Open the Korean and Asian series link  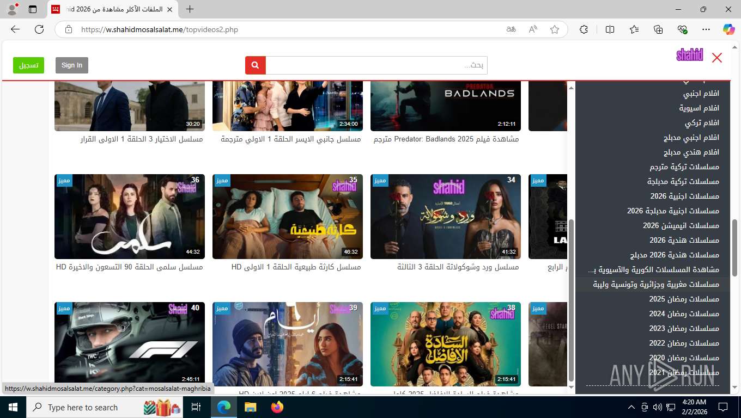point(654,270)
